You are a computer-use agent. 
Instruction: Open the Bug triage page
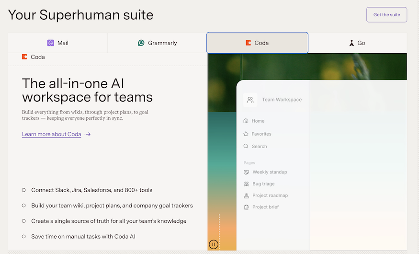click(263, 184)
